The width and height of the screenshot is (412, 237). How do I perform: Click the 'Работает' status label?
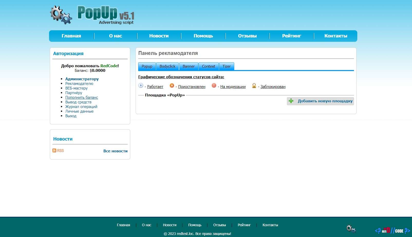155,87
